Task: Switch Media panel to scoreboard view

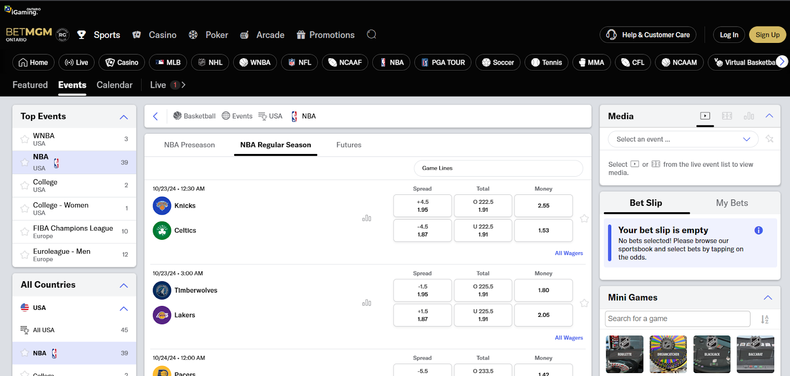Action: pos(727,116)
